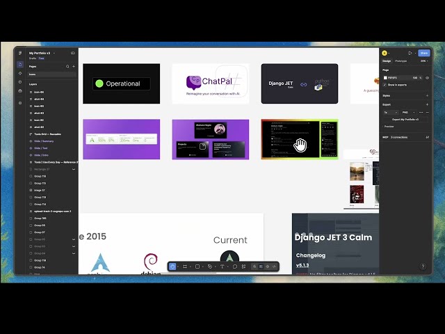Open the Pen tool options arrow
This screenshot has height=334, width=445.
216,267
